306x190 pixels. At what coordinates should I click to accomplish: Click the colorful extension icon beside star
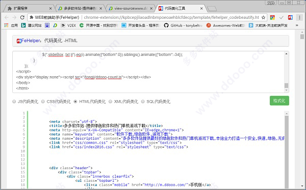(x=272, y=17)
